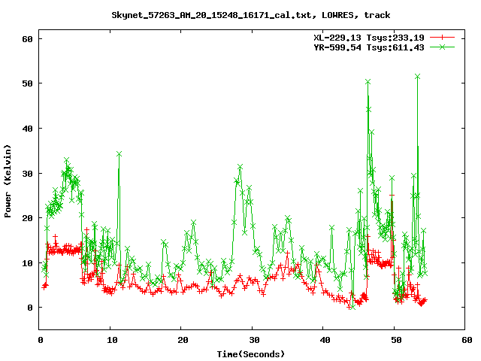The height and width of the screenshot is (361, 481).
Task: Click the y-axis tick label 60
Action: tap(27, 39)
